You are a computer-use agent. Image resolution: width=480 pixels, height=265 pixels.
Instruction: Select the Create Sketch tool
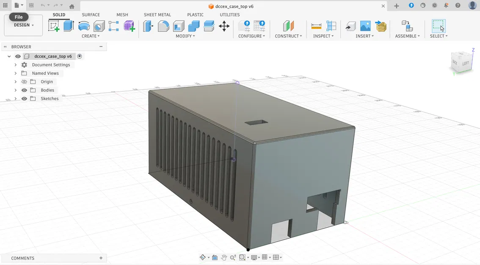(x=53, y=26)
